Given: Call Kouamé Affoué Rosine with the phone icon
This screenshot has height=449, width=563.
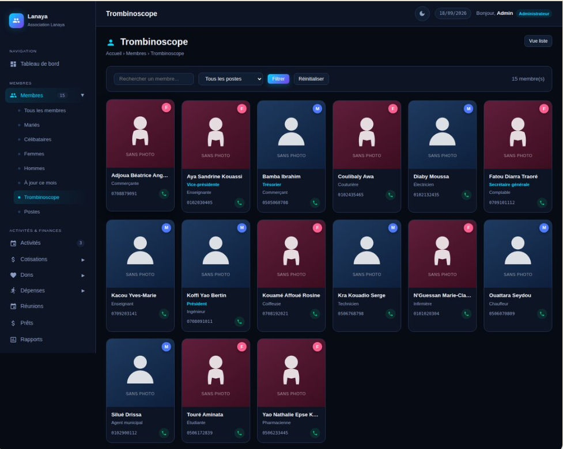Looking at the screenshot, I should pos(315,314).
